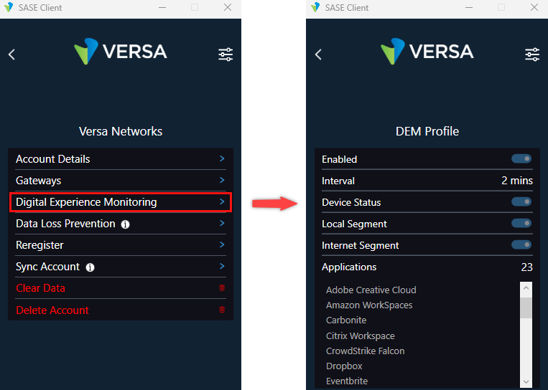Click the red Clear Data option
Screen dimensions: 548x390
click(40, 288)
